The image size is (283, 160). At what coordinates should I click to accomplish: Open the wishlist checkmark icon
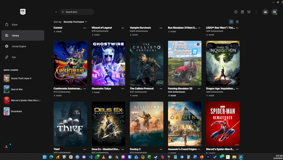pos(236,12)
